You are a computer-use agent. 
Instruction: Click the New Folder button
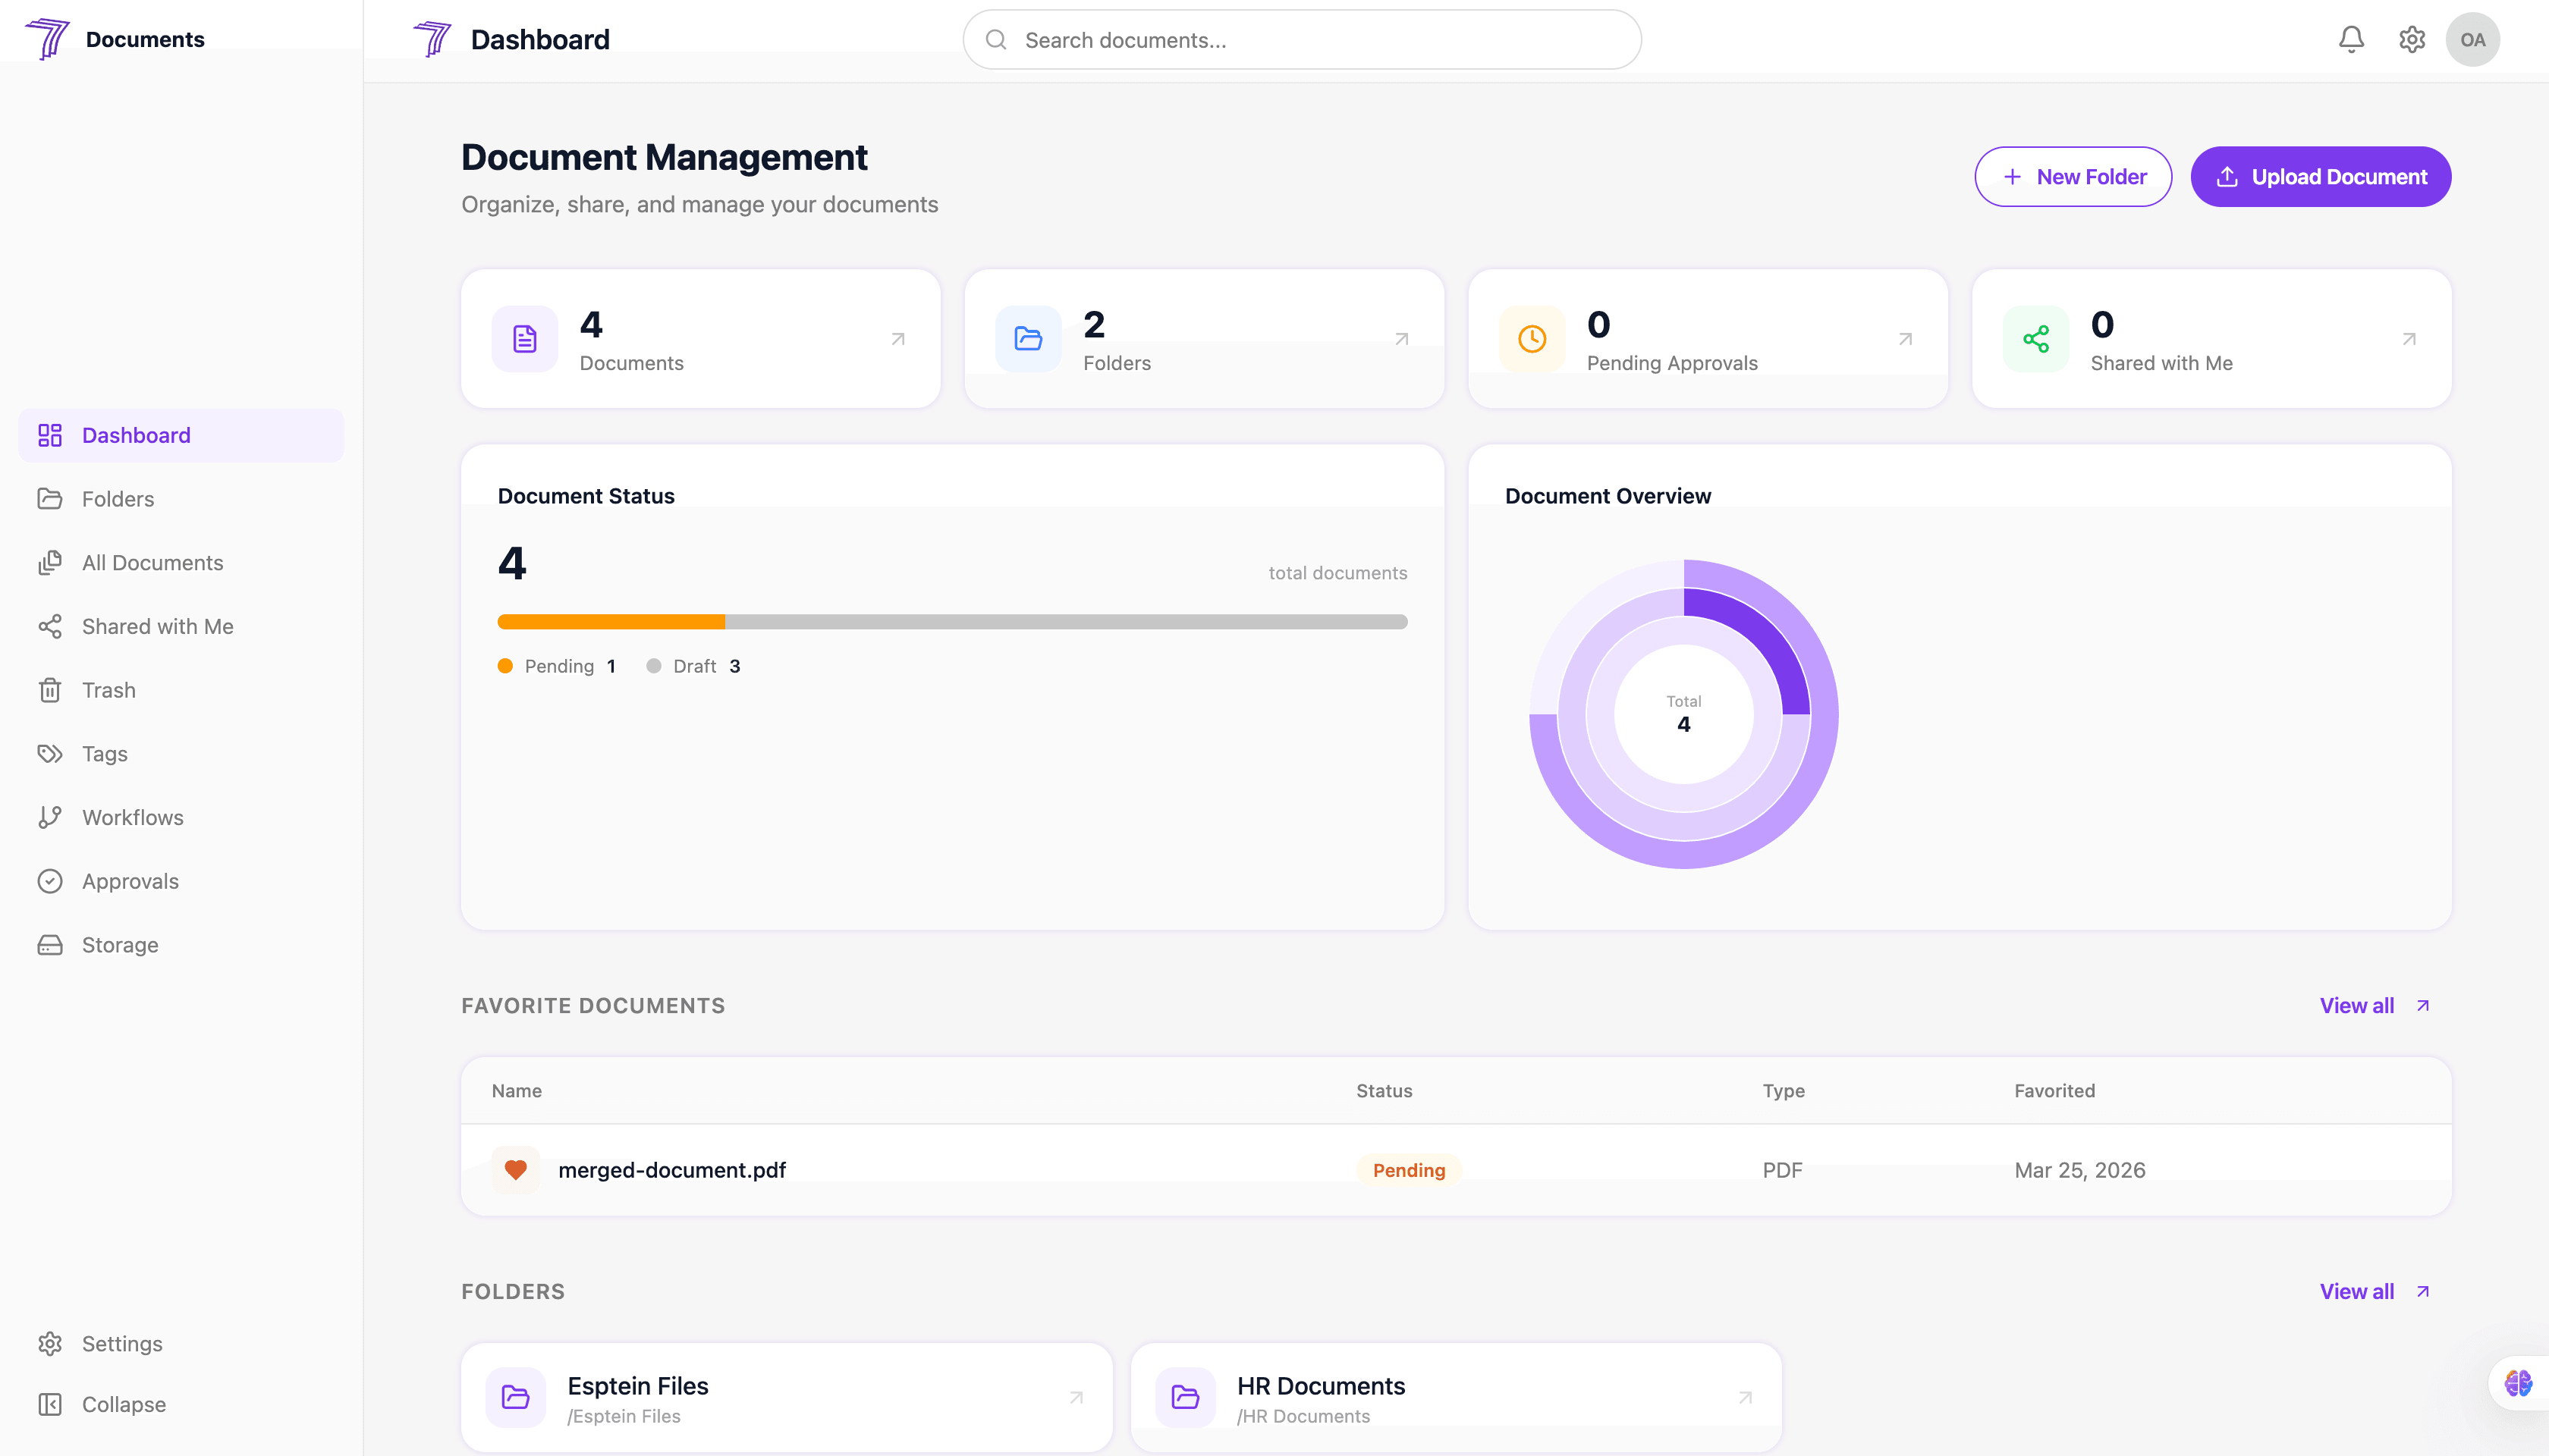pos(2073,177)
